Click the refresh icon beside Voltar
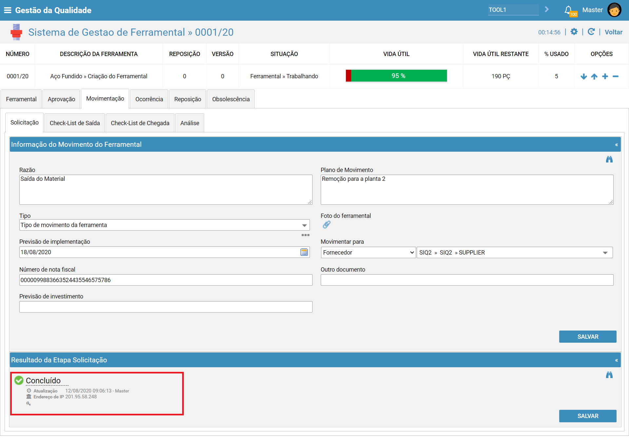This screenshot has width=629, height=438. [591, 32]
